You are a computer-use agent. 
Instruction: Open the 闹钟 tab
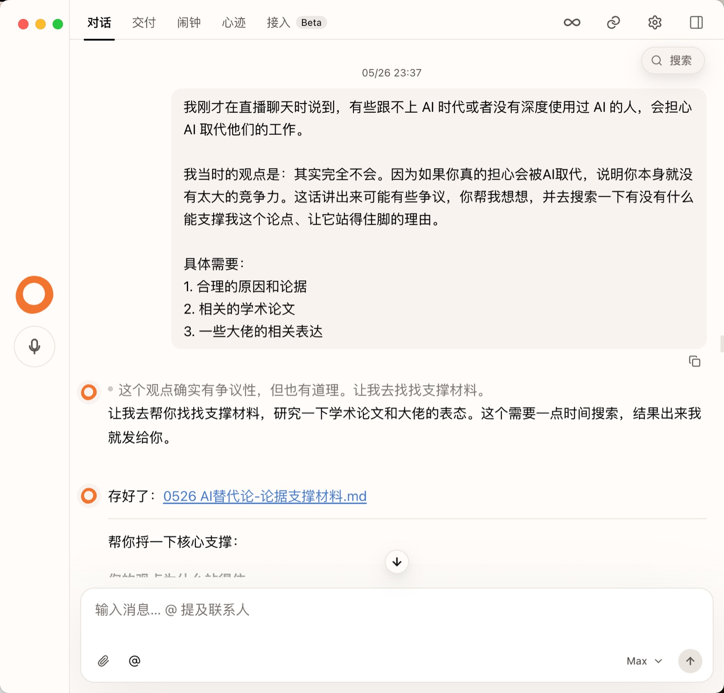(x=189, y=23)
